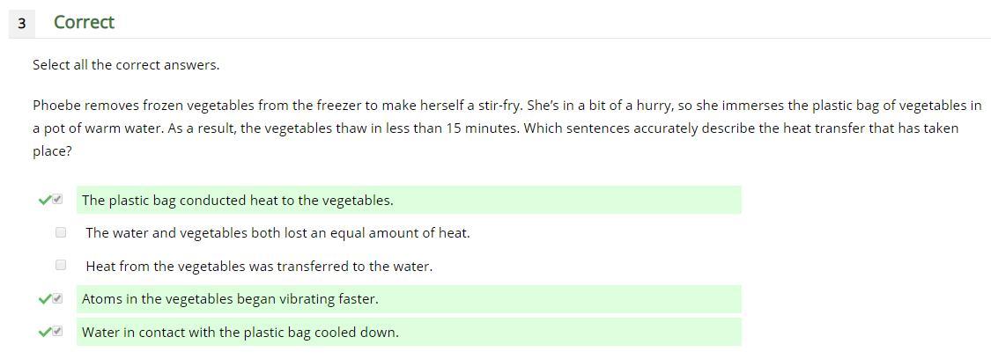Click the green checkmark beside the Atoms answer

click(44, 299)
